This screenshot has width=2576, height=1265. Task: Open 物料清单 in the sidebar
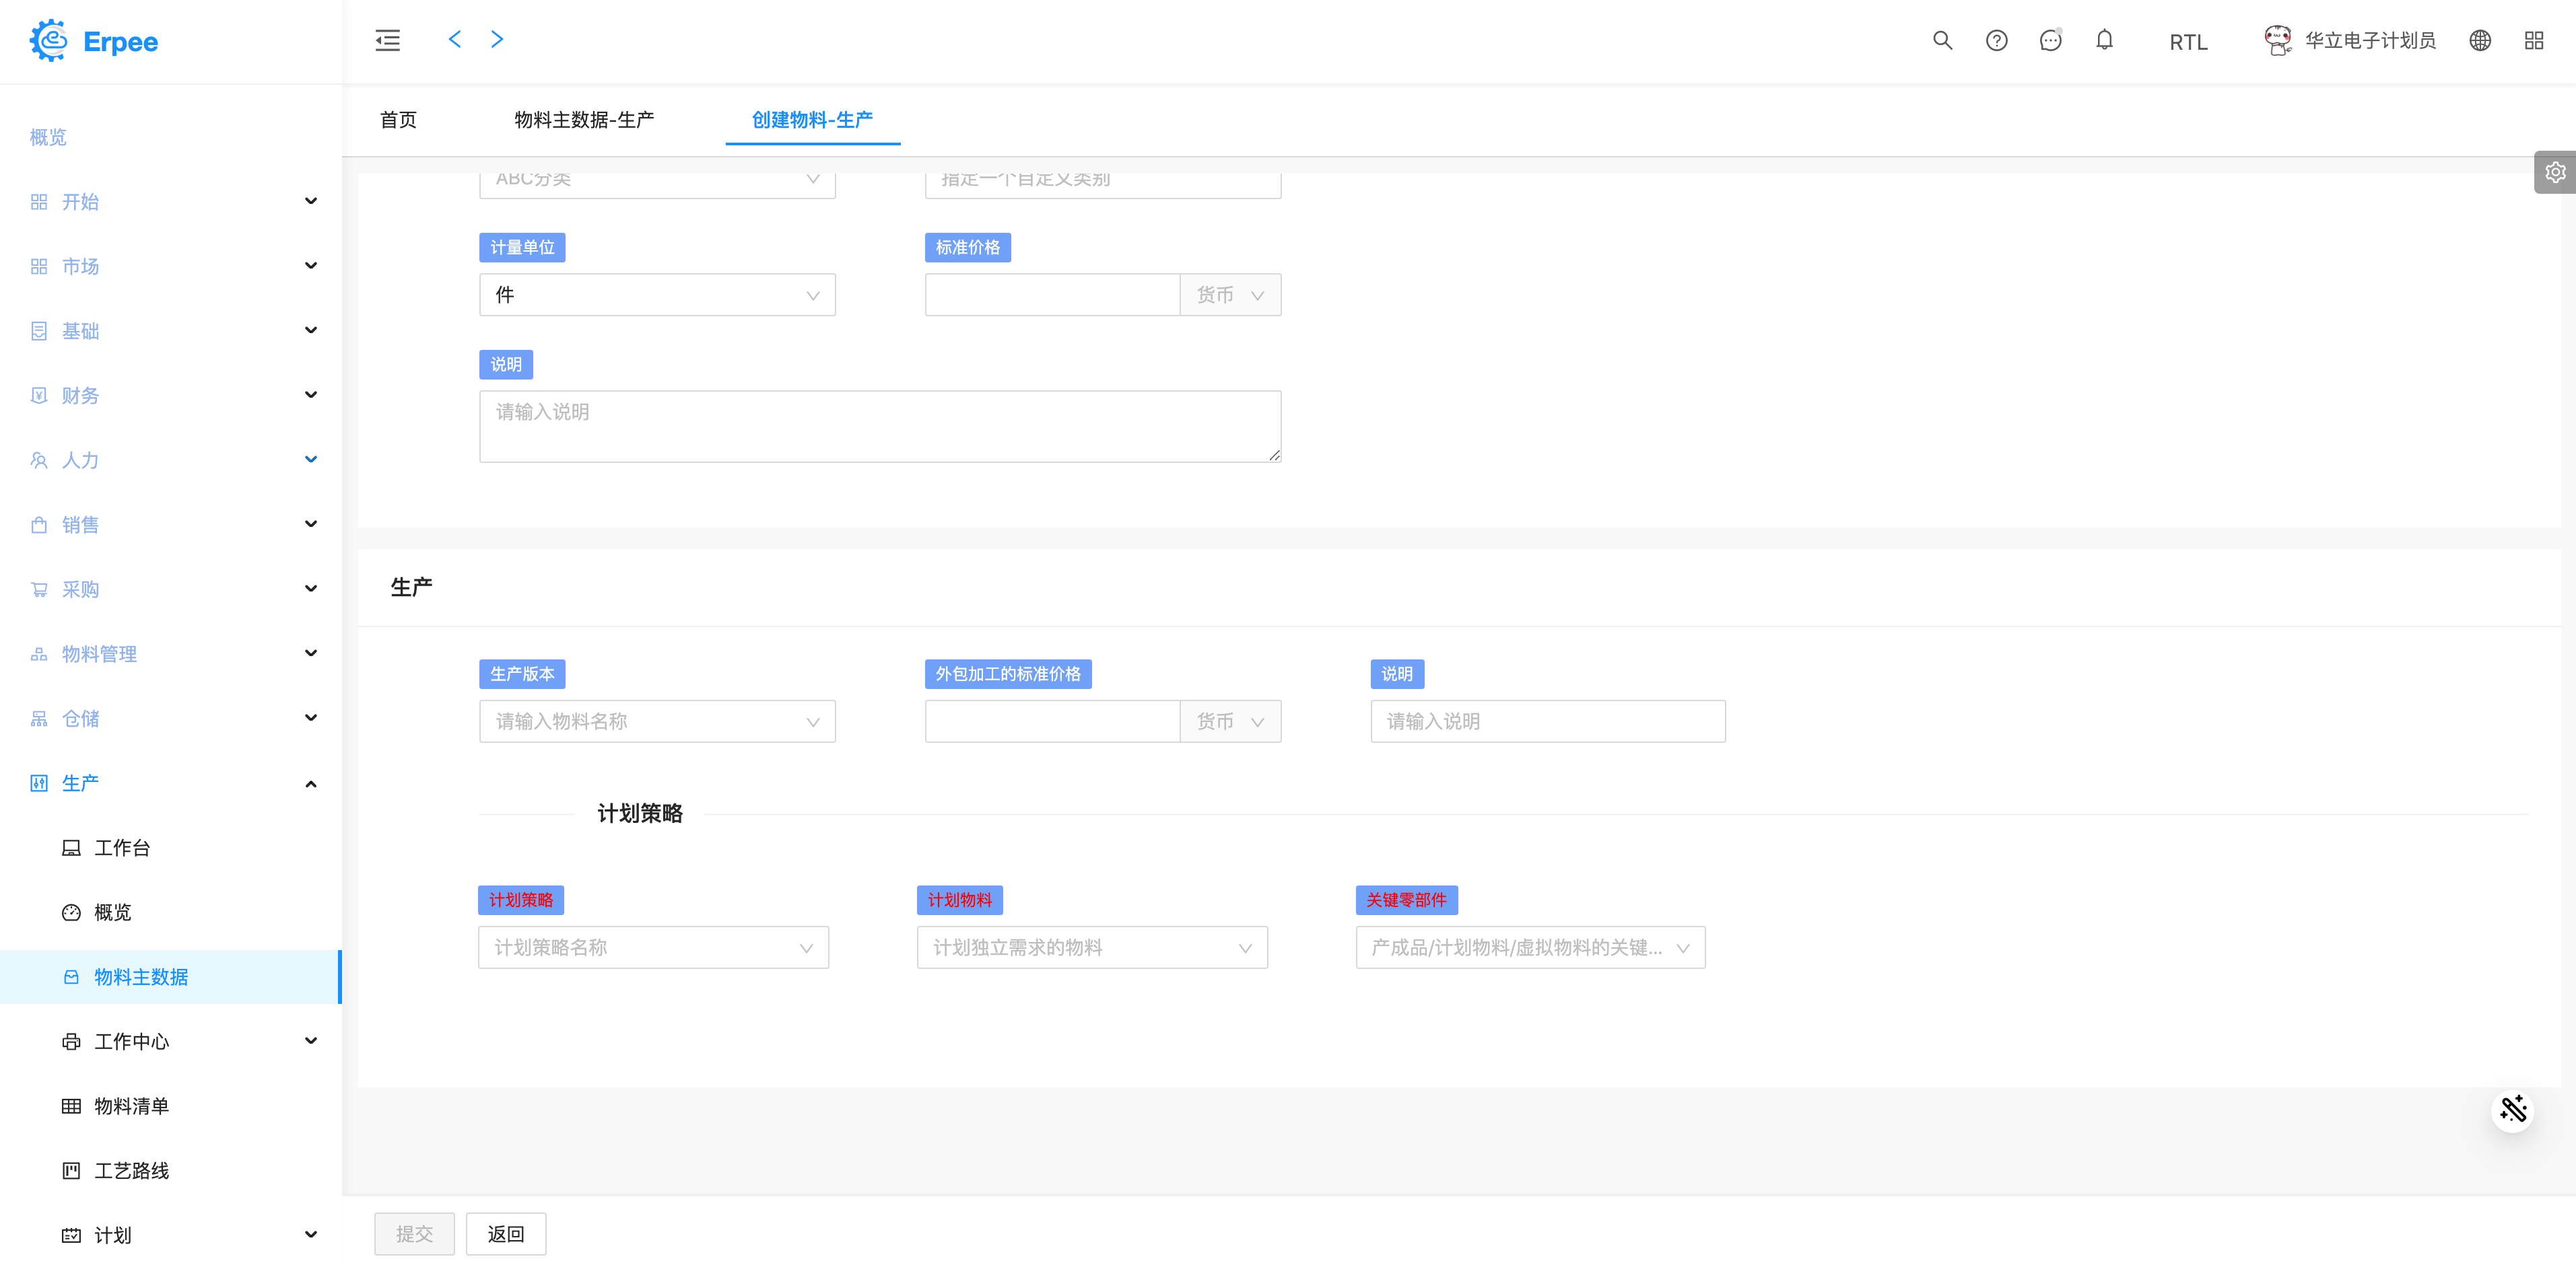(x=131, y=1106)
